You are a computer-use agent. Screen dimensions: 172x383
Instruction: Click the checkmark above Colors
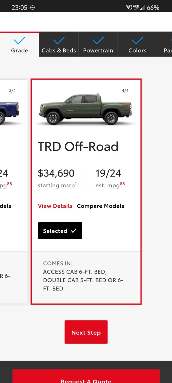point(137,40)
